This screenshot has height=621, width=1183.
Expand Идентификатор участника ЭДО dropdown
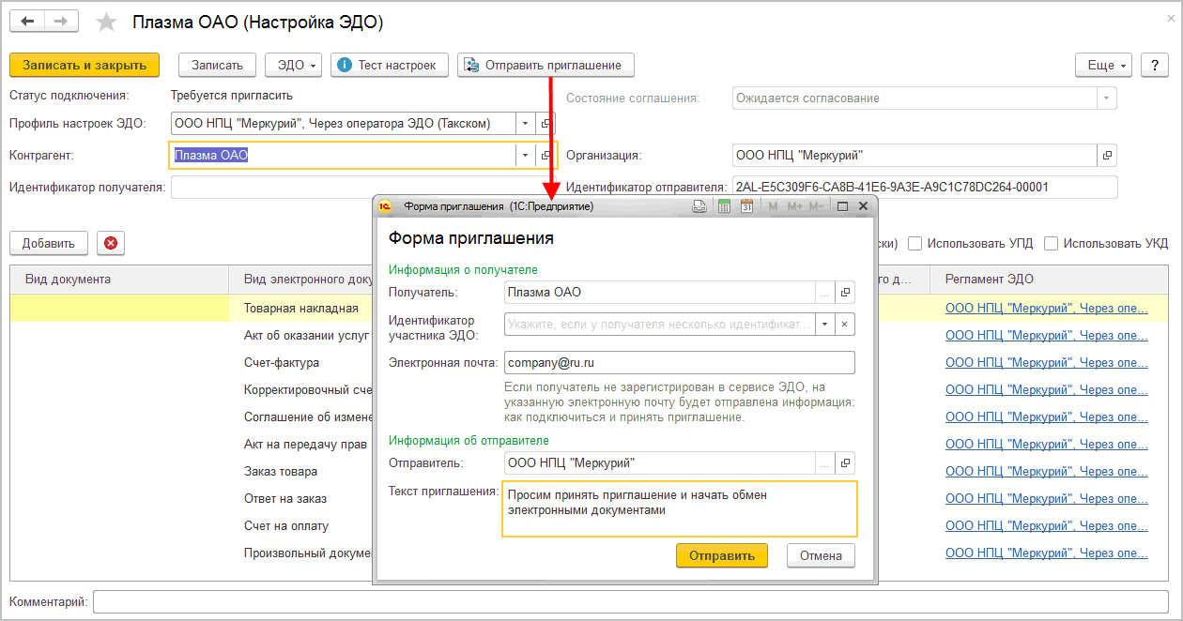pyautogui.click(x=824, y=324)
